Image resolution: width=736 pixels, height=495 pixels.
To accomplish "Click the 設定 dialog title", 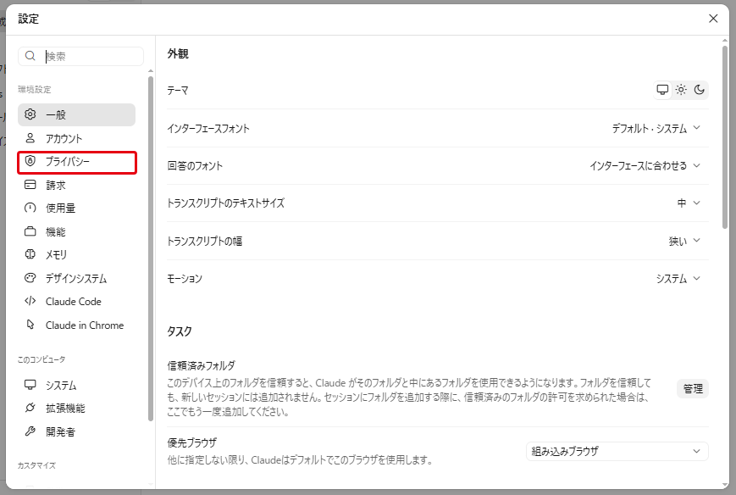I will coord(28,19).
